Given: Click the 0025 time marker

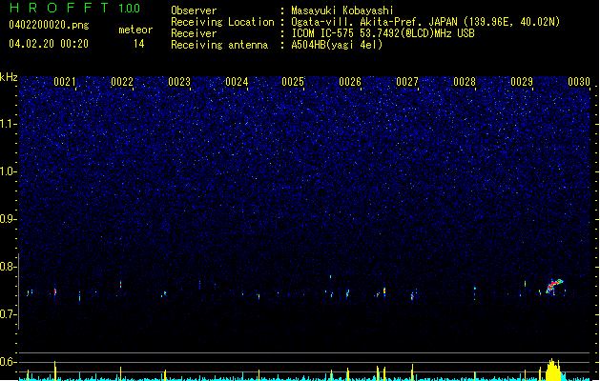Looking at the screenshot, I should point(293,82).
